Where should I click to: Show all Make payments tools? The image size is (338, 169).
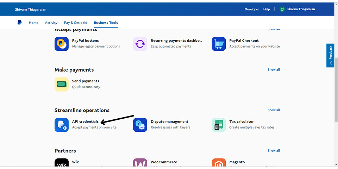[x=274, y=70]
